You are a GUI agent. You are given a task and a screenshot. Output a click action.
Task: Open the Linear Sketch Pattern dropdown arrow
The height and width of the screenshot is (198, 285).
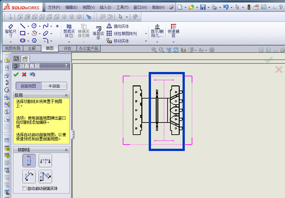point(146,34)
